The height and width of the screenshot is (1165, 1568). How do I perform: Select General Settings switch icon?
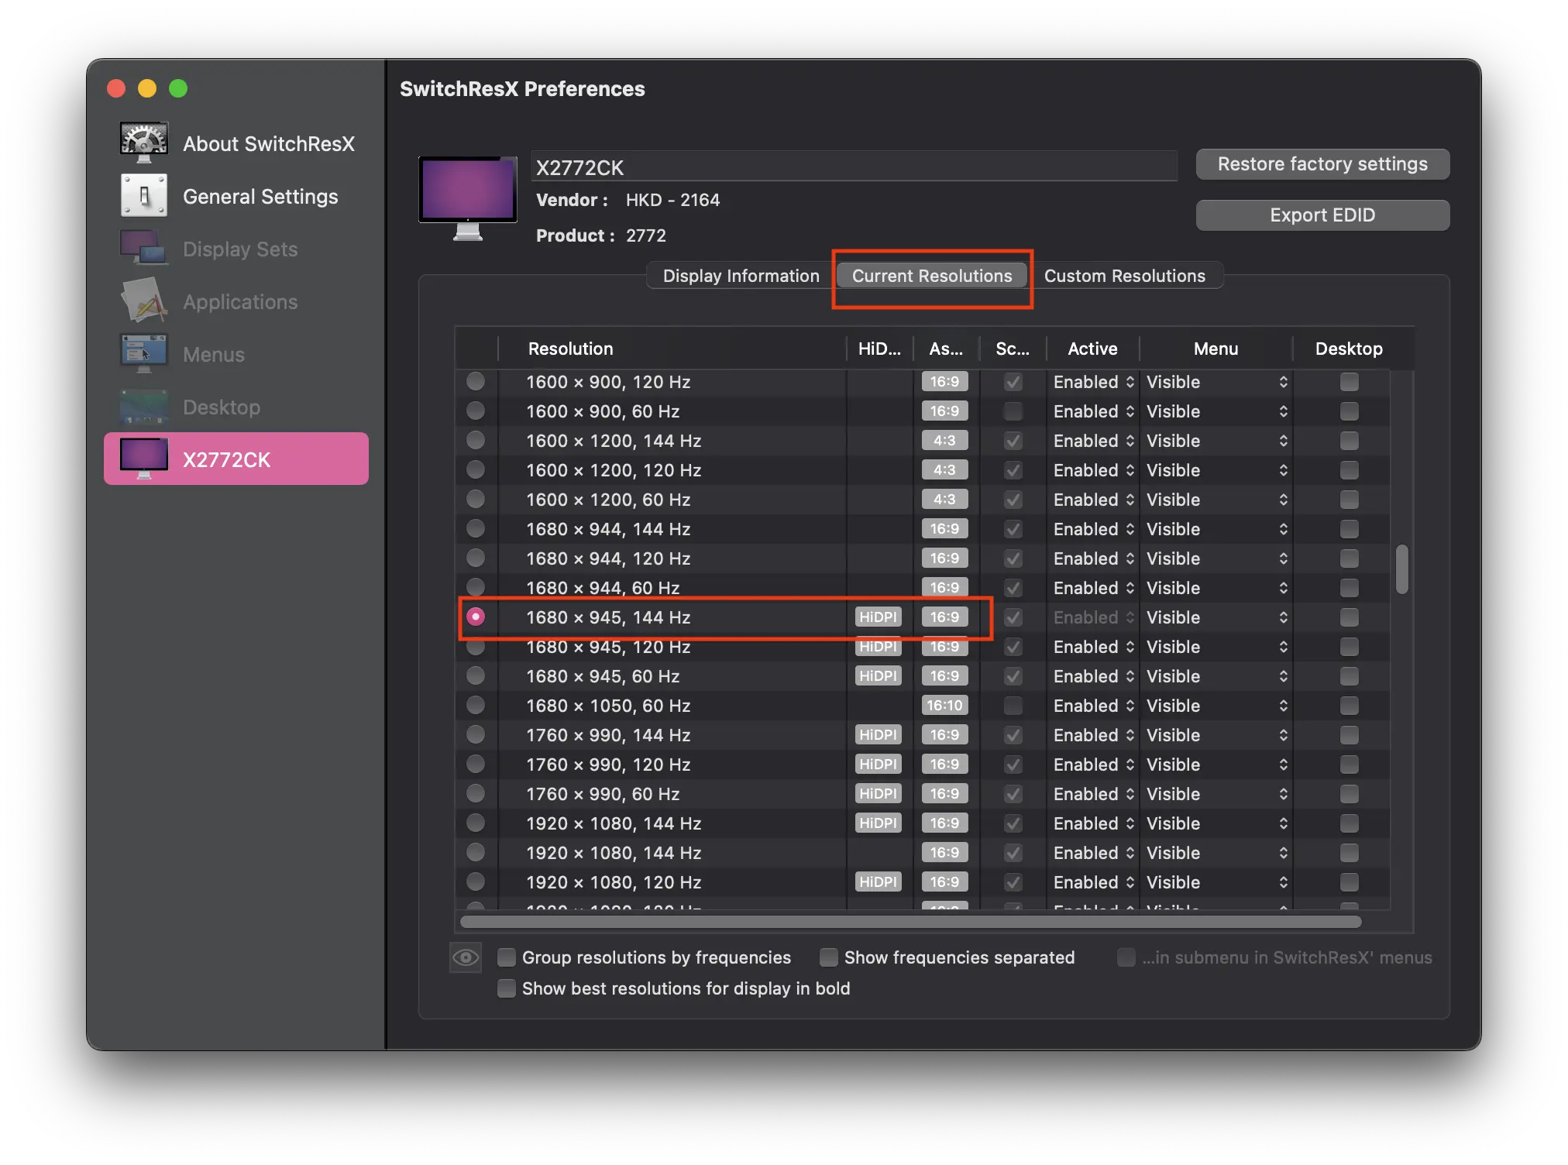(143, 195)
